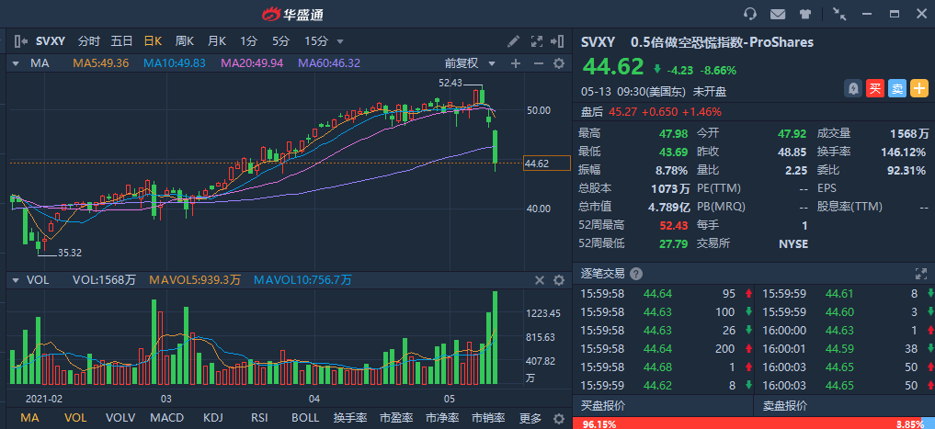Click the 买盘报价 bid quotes header

click(x=603, y=406)
